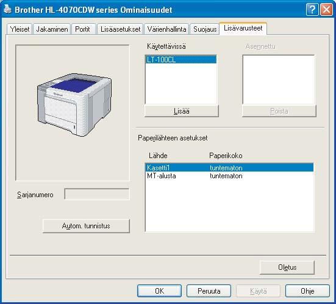Open help with the Ohje button
This screenshot has height=304, width=336.
pyautogui.click(x=307, y=291)
